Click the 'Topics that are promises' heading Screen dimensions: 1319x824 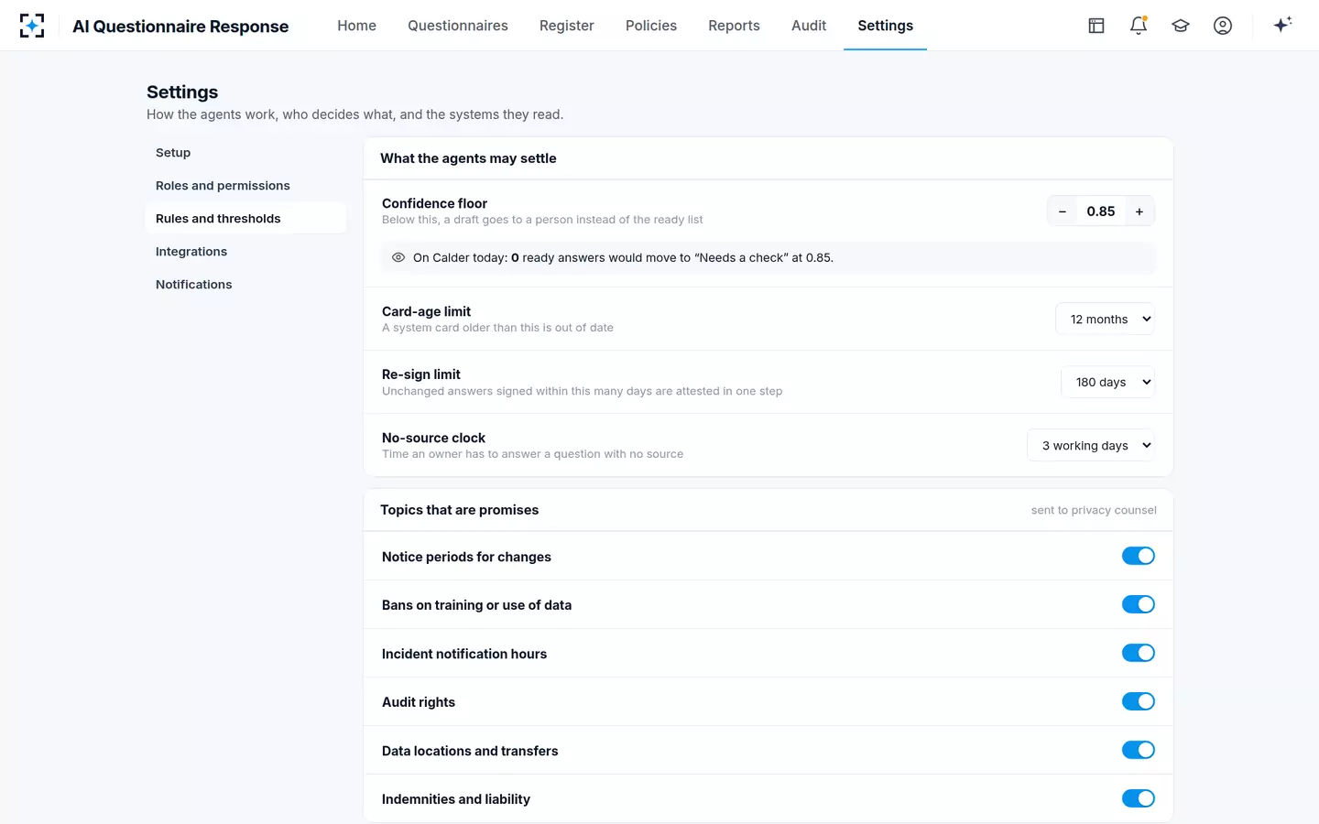(459, 510)
